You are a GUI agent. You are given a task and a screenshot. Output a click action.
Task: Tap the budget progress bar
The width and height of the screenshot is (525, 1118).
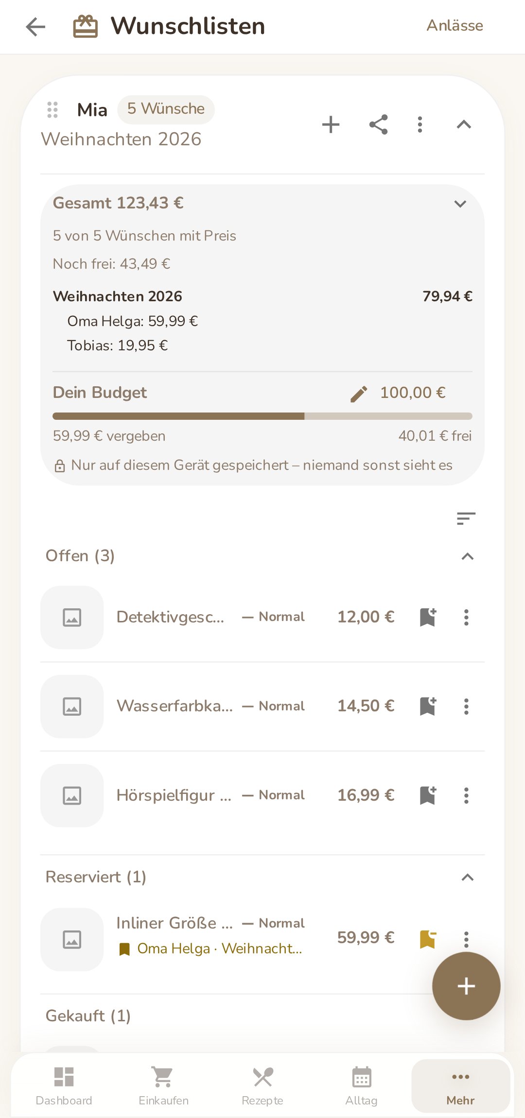click(x=262, y=416)
